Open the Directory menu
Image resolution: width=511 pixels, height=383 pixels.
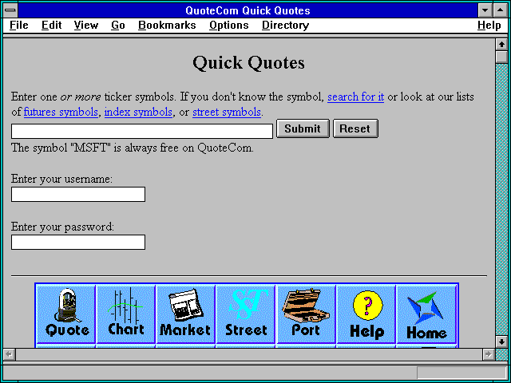pos(285,25)
